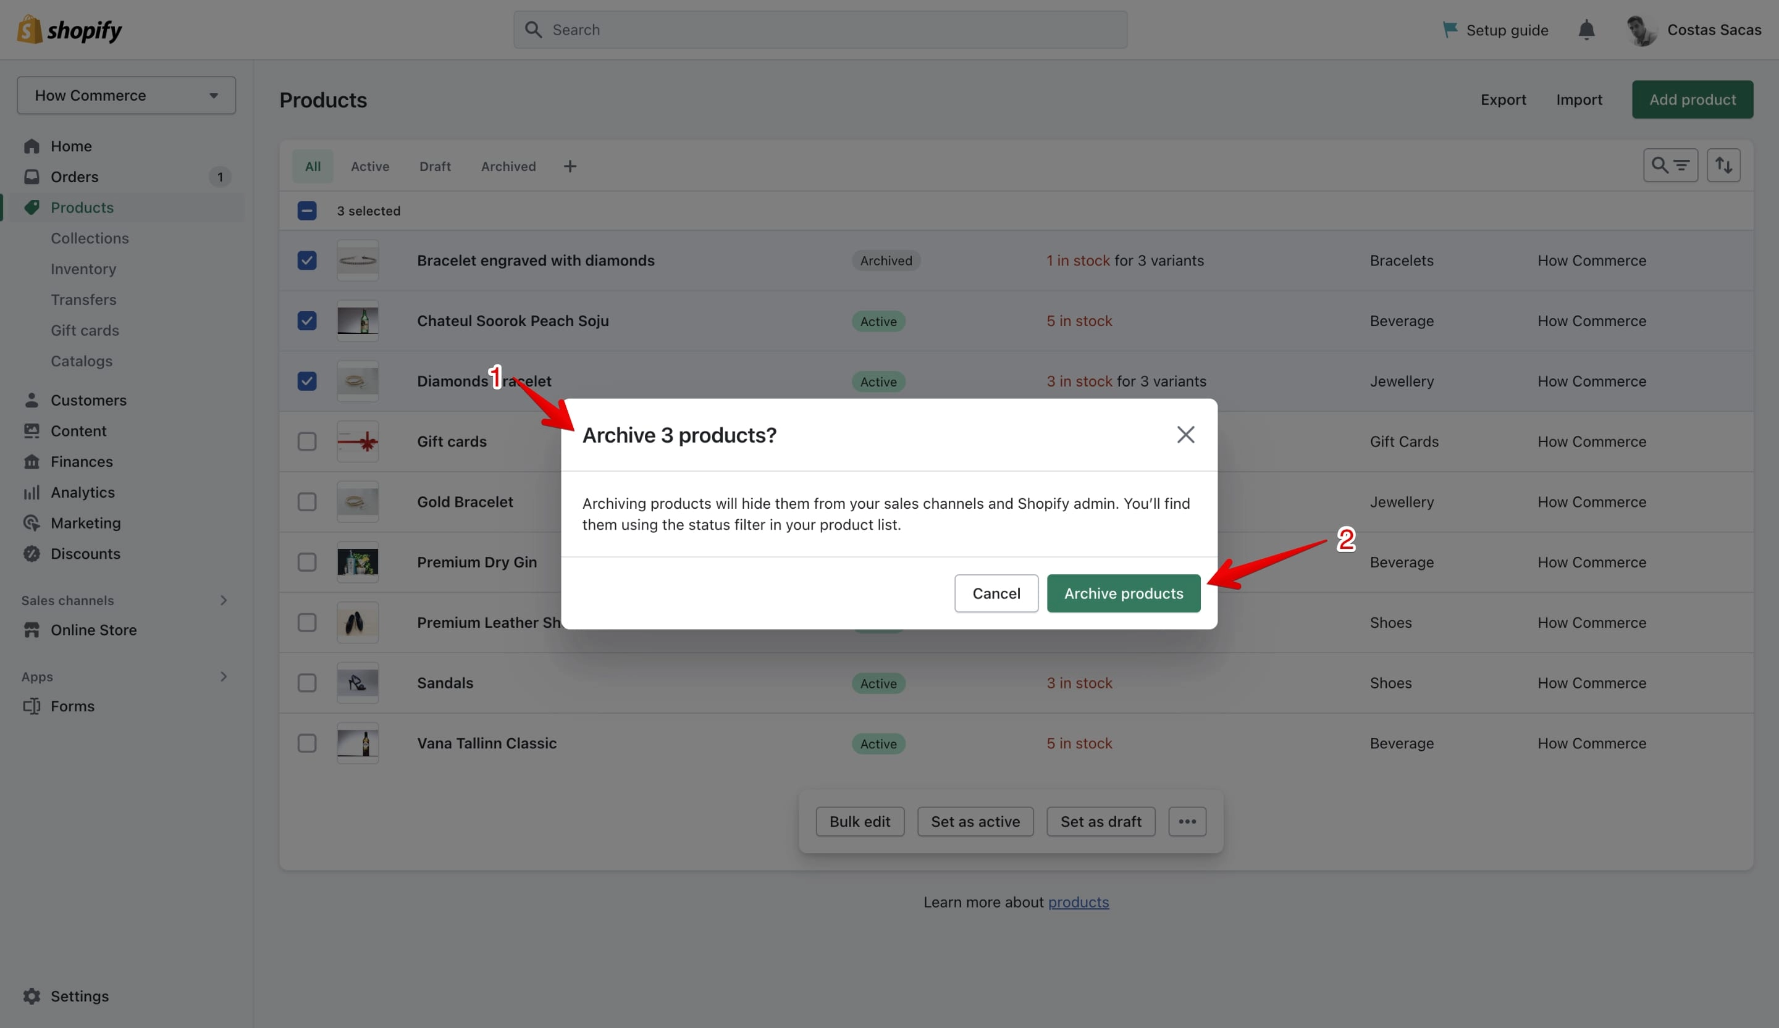Open Costas Sacas profile avatar
The width and height of the screenshot is (1779, 1028).
1641,30
